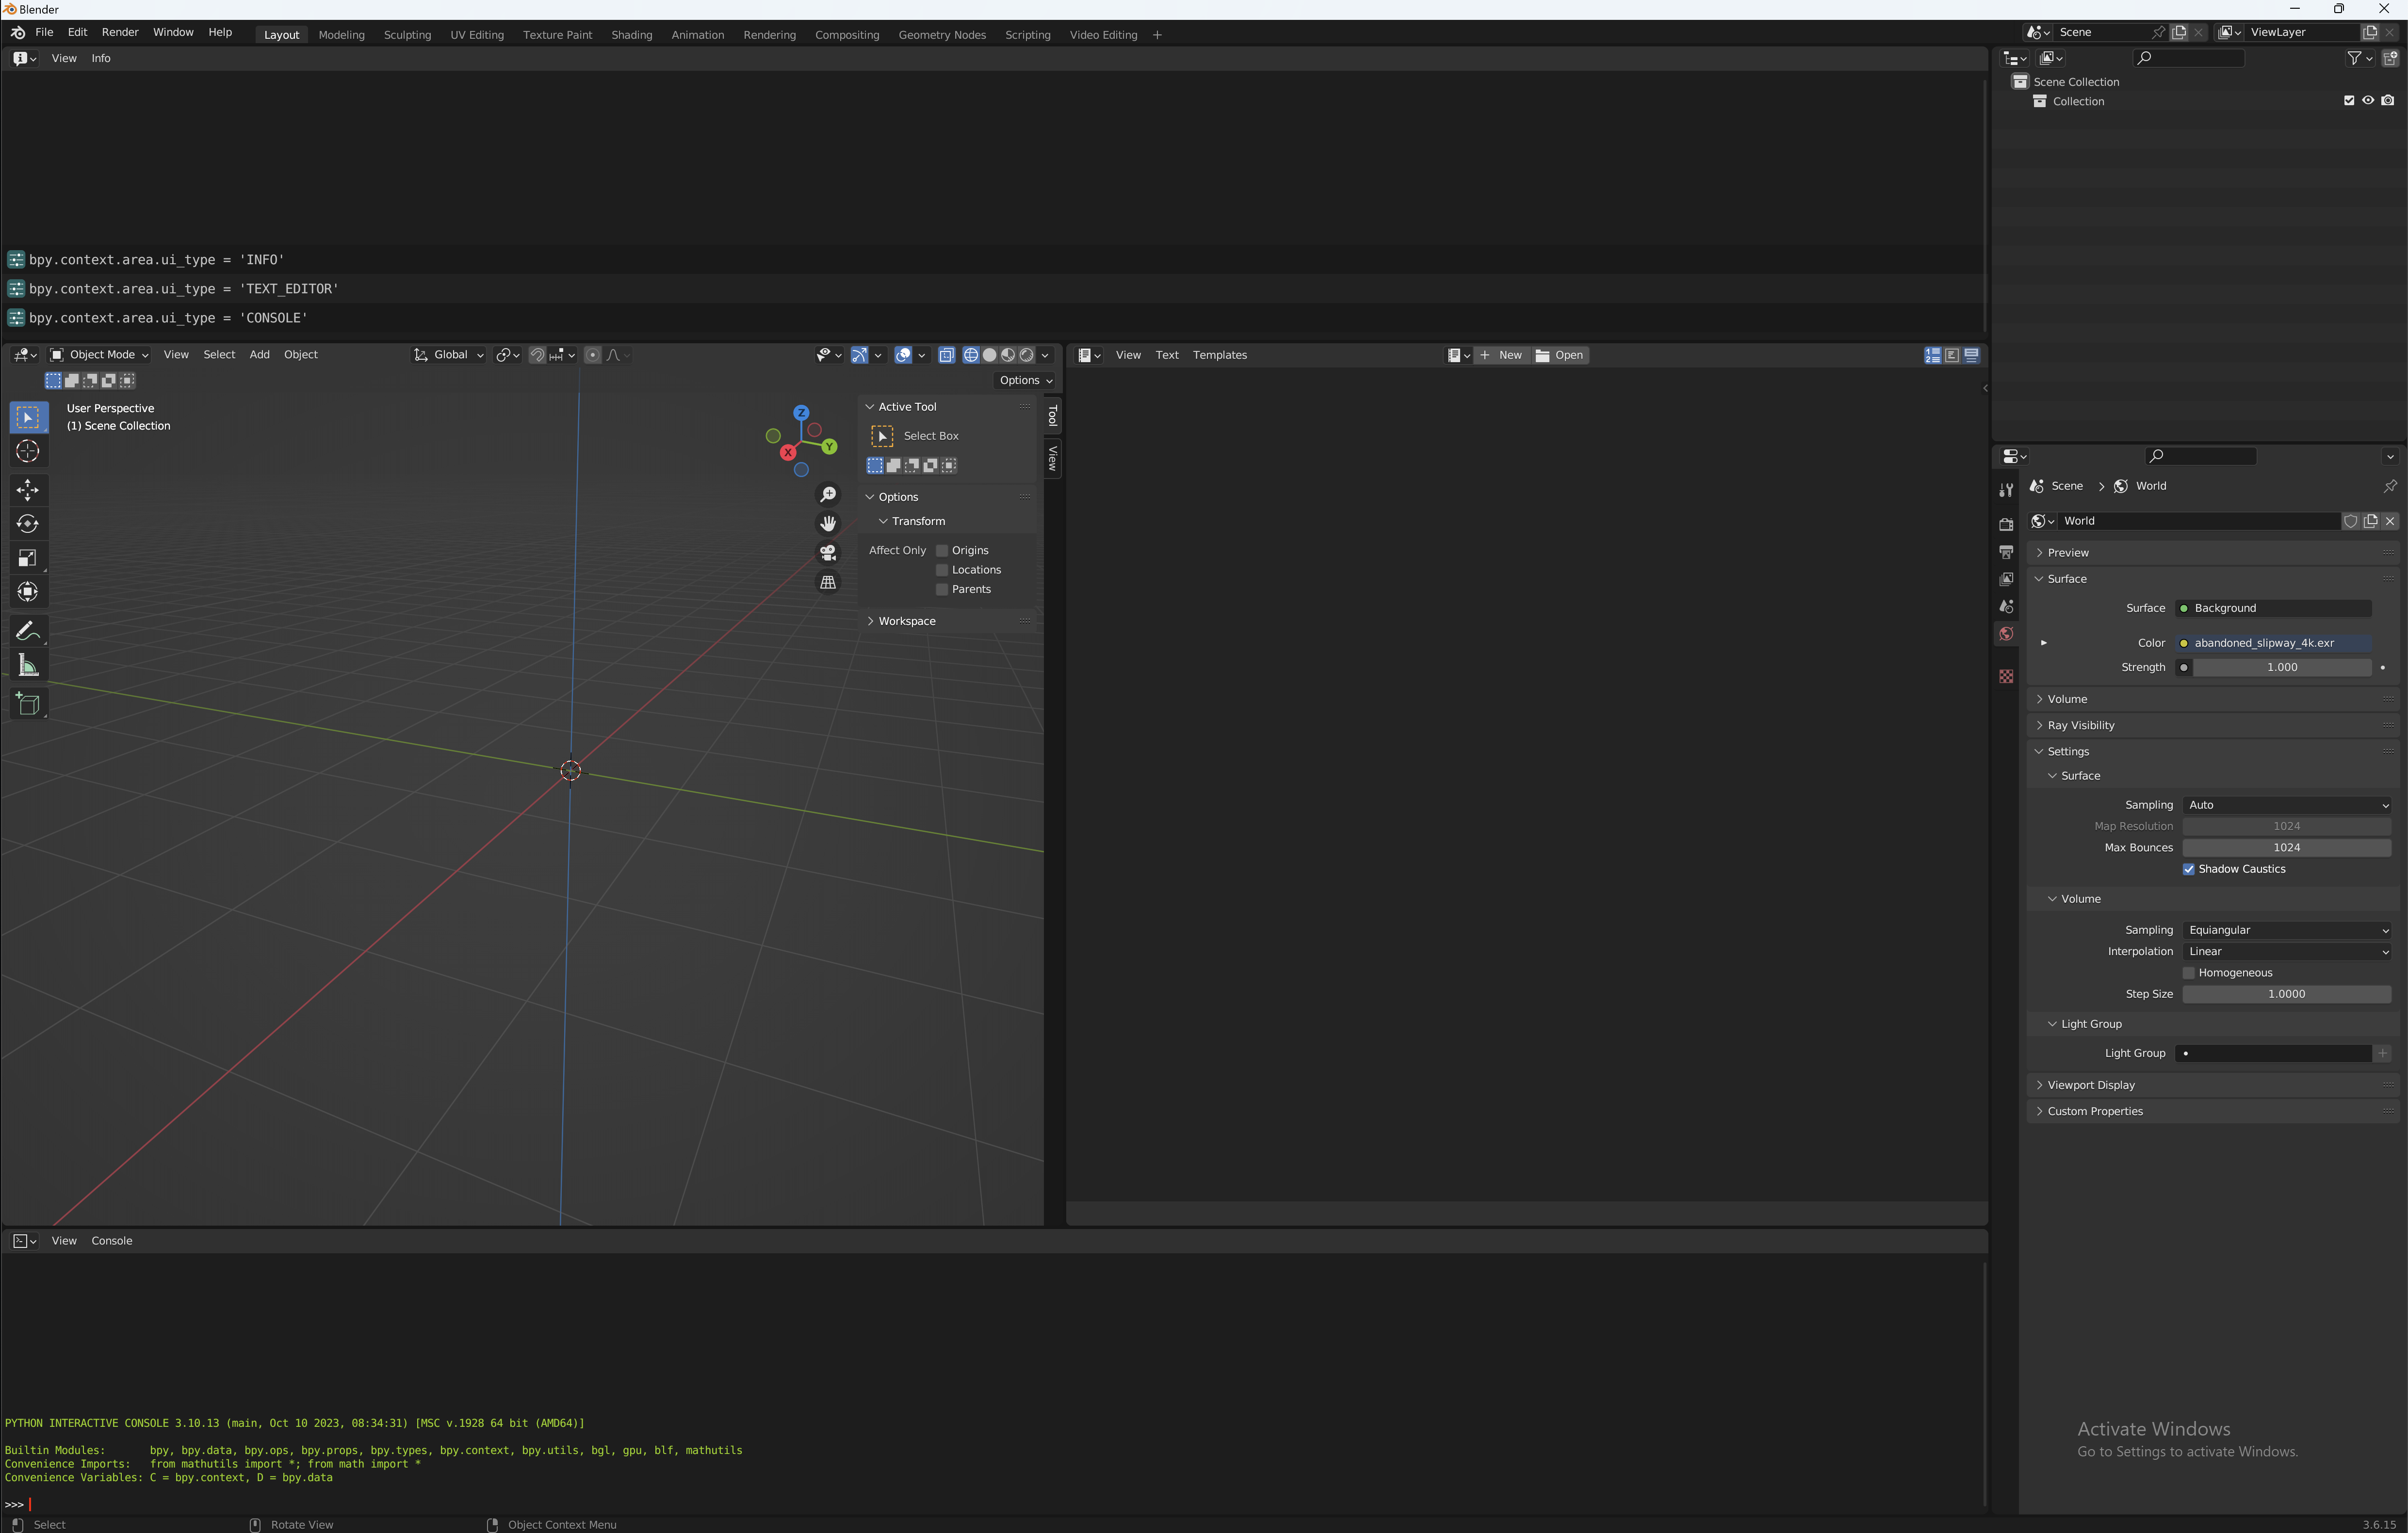This screenshot has height=1533, width=2408.
Task: Open the Scene properties tab icon
Action: pos(2006,607)
